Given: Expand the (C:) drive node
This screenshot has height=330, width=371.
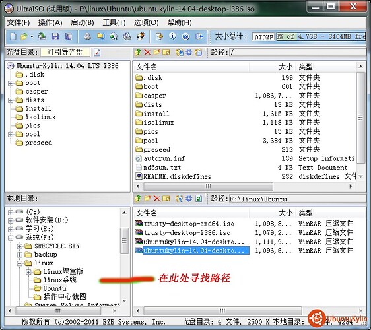Looking at the screenshot, I should point(11,212).
